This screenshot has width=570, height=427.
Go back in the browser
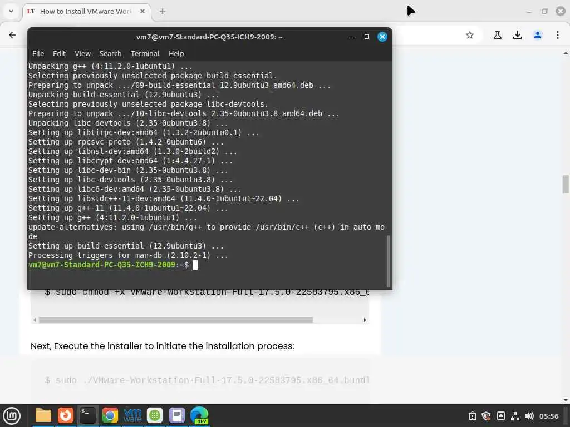12,35
